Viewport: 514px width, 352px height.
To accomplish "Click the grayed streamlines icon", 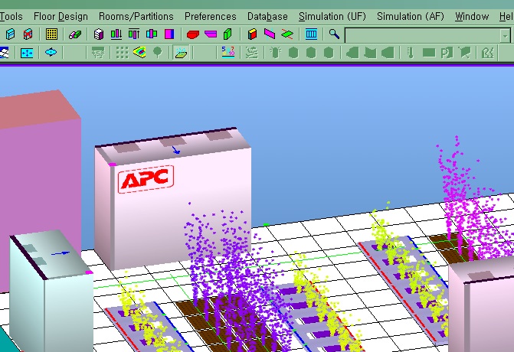I will (252, 52).
